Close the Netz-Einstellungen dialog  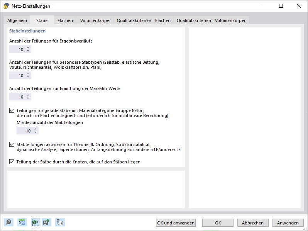[x=299, y=6]
